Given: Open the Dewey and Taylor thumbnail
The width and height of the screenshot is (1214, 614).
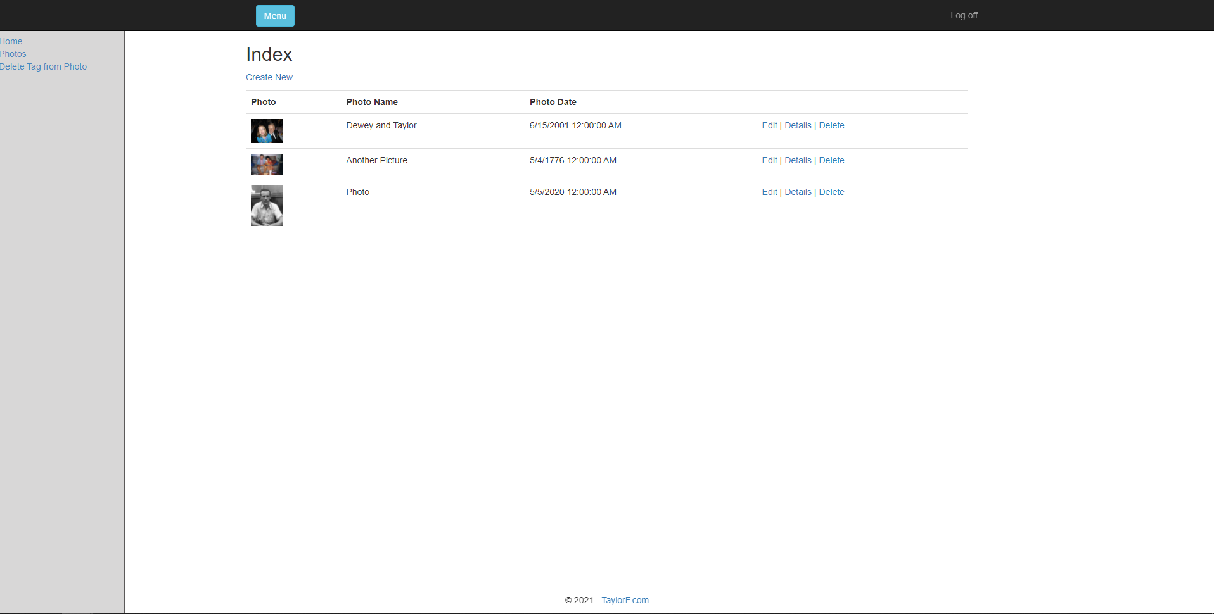Looking at the screenshot, I should (x=267, y=131).
